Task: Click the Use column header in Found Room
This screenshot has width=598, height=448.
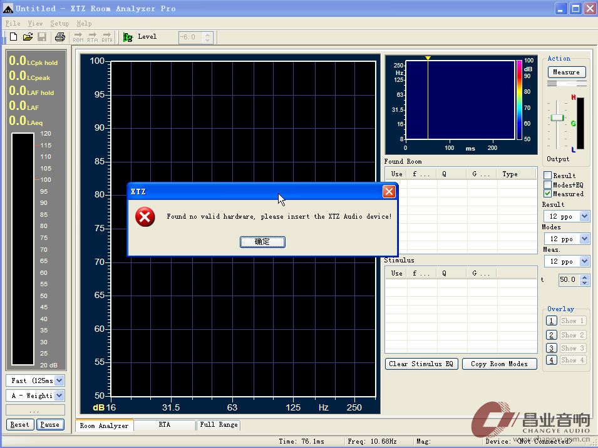Action: (x=396, y=174)
